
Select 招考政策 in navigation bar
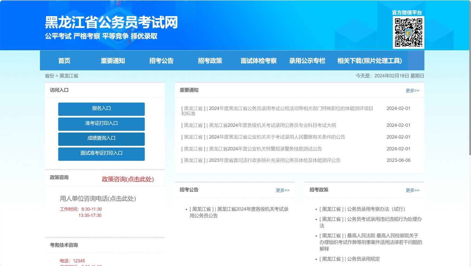210,61
